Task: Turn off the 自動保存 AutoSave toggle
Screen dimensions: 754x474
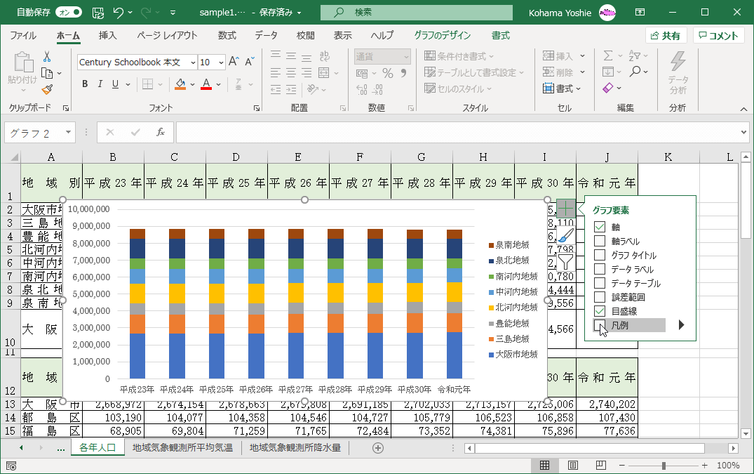Action: tap(68, 13)
